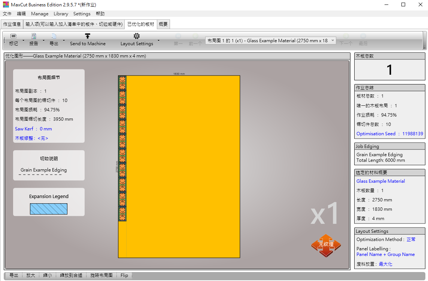Click the Send to Machine icon

88,36
